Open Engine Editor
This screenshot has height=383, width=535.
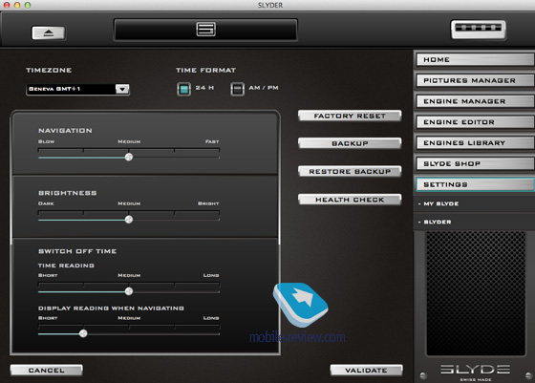coord(476,122)
